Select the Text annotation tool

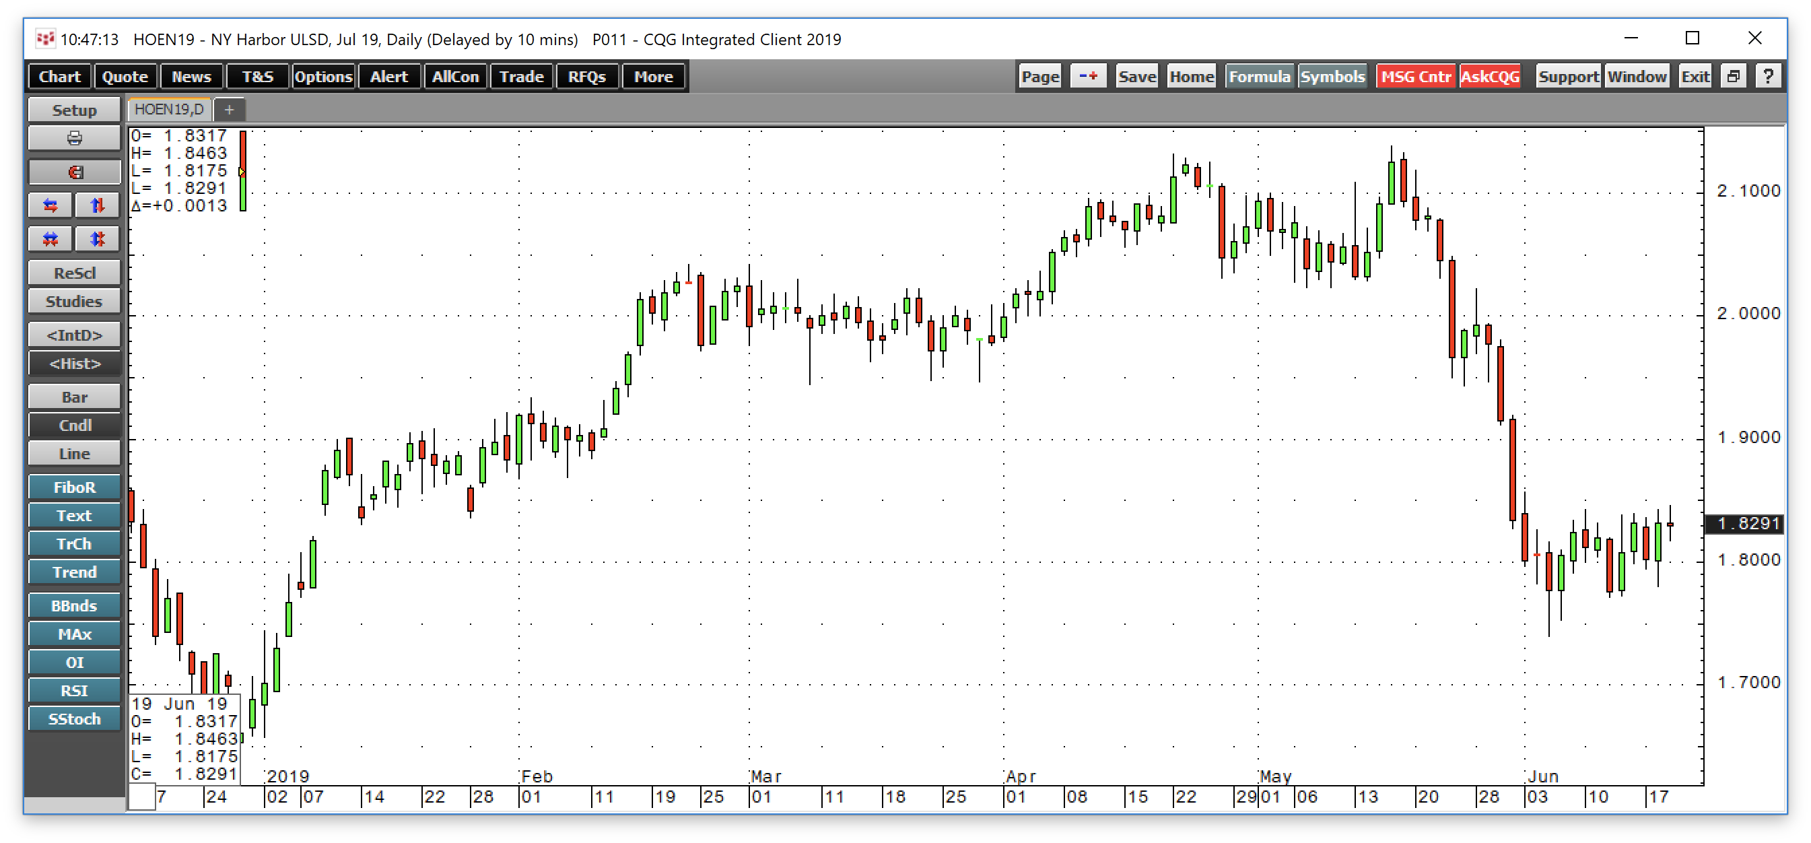(74, 515)
